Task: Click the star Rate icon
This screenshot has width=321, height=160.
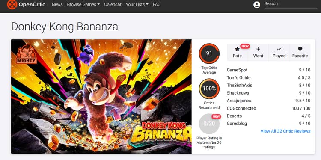Action: coord(237,49)
